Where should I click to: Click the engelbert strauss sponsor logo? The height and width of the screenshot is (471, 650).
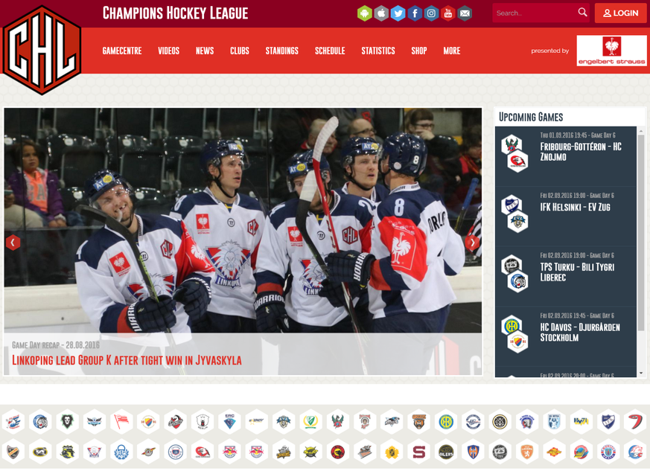[611, 51]
